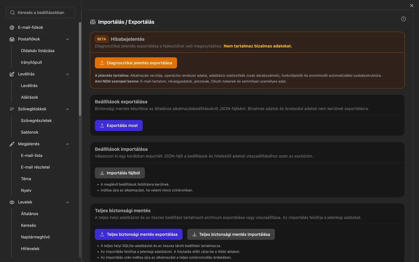The image size is (419, 262).
Task: Click the Exportálás most button
Action: [x=119, y=125]
